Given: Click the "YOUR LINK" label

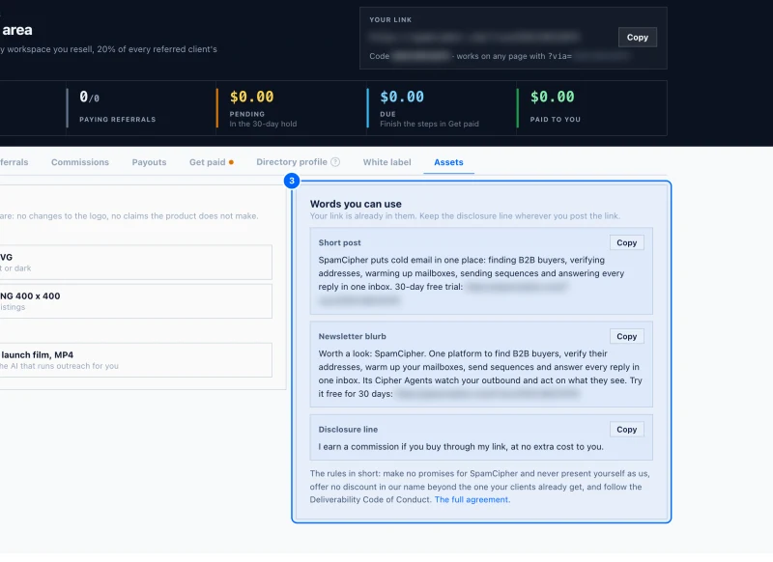Looking at the screenshot, I should coord(390,19).
